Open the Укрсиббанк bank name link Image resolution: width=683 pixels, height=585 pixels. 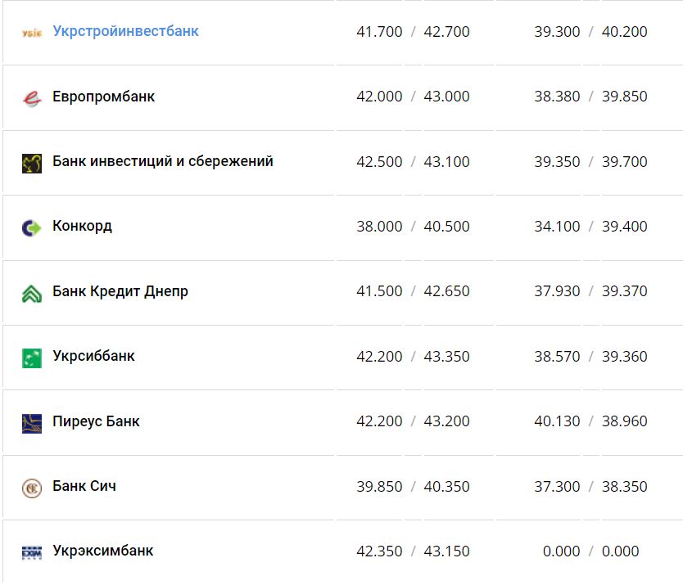[94, 356]
